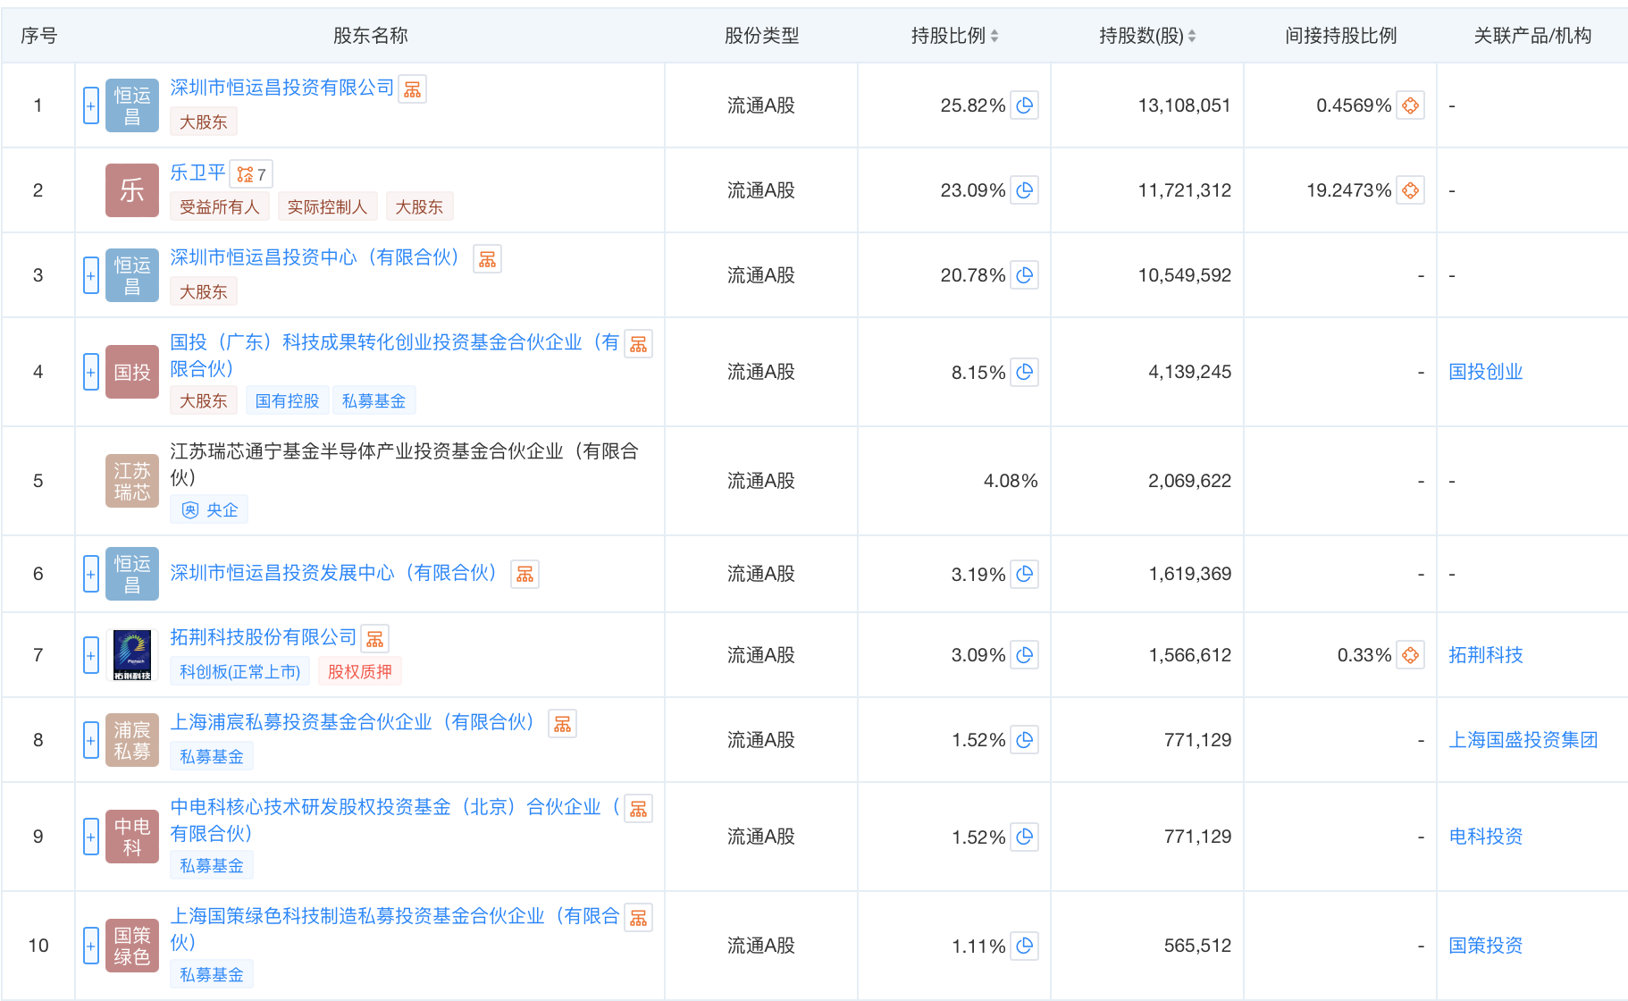This screenshot has height=1001, width=1628.
Task: Sort by 持股比例 column header
Action: click(x=953, y=36)
